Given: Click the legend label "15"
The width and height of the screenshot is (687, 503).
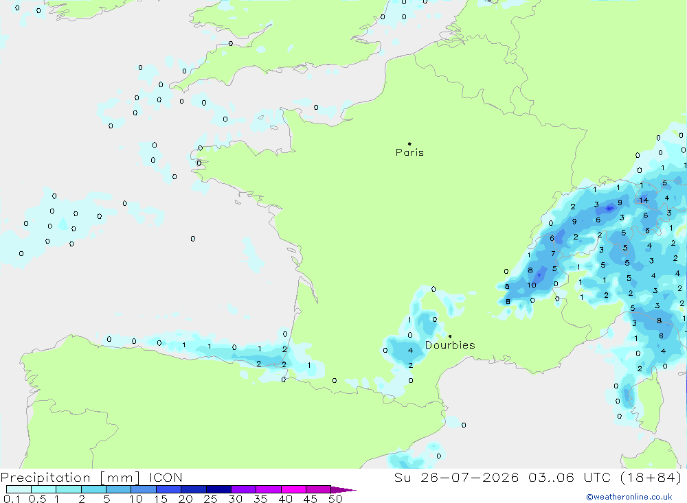Looking at the screenshot, I should pyautogui.click(x=161, y=499).
